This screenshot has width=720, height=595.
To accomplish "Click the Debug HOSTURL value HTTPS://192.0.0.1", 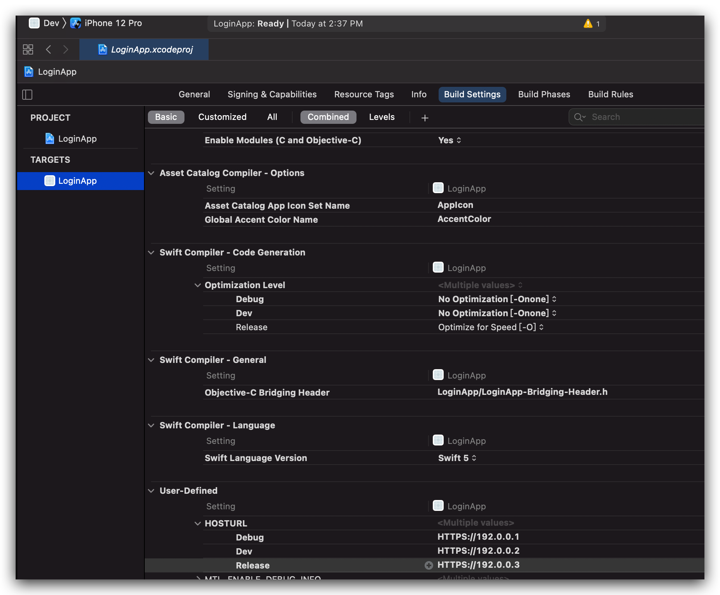I will (x=478, y=537).
